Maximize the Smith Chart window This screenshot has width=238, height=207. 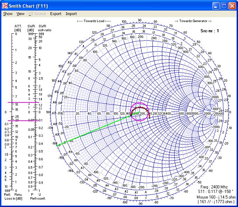224,6
